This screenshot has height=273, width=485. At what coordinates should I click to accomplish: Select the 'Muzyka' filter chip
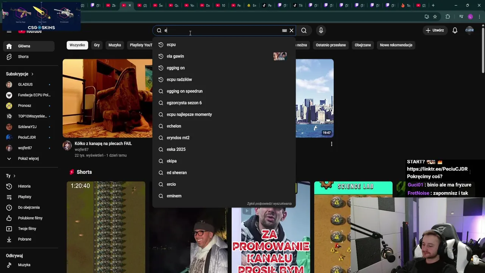pyautogui.click(x=114, y=45)
